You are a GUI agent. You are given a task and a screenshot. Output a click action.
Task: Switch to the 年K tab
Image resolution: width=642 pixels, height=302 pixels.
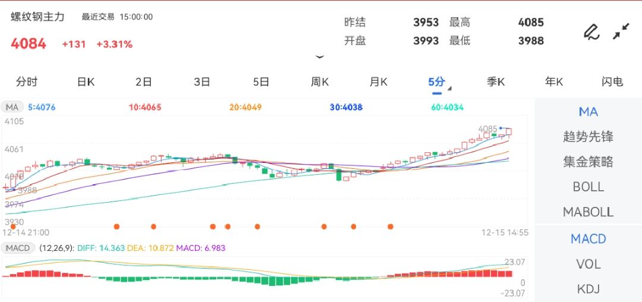[x=554, y=82]
